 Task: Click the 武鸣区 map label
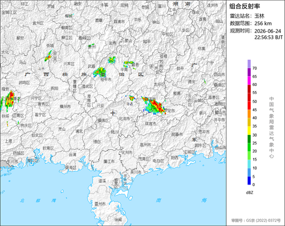click(25, 83)
